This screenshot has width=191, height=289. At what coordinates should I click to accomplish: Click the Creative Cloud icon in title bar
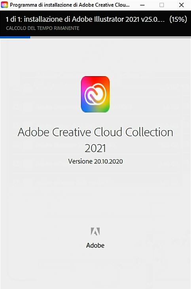[x=4, y=5]
